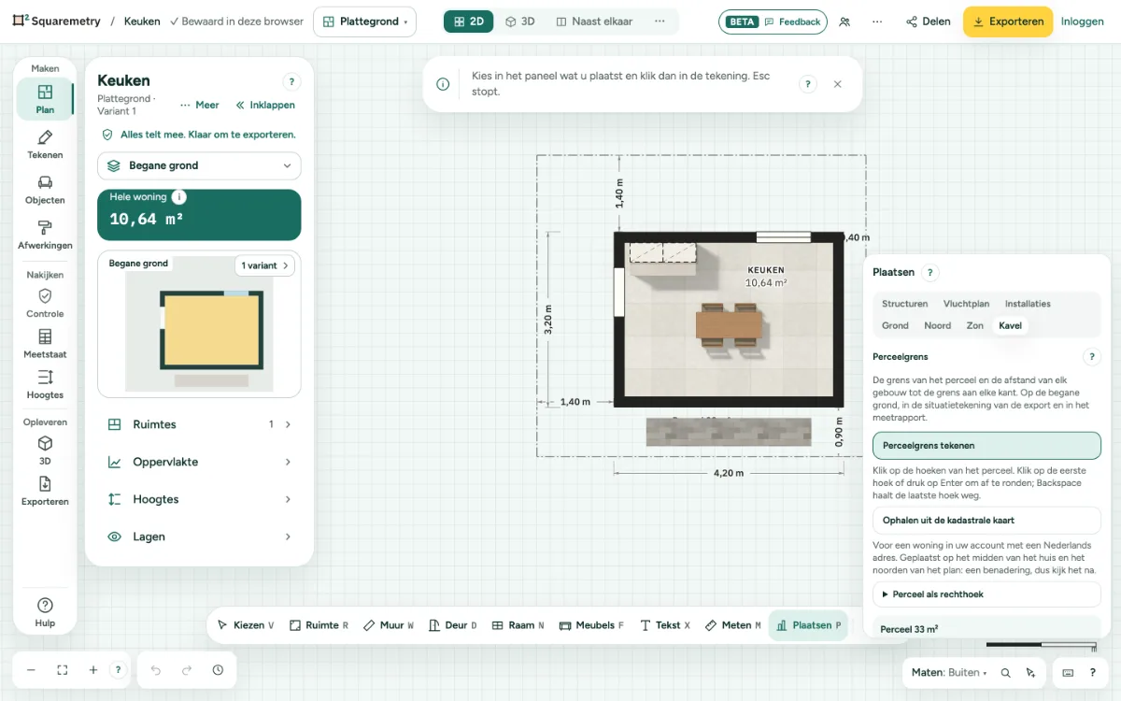Open keyboard shortcuts icon
Viewport: 1121px width, 701px height.
(1069, 672)
